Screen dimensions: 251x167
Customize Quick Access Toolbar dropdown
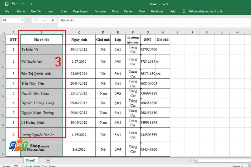click(32, 4)
